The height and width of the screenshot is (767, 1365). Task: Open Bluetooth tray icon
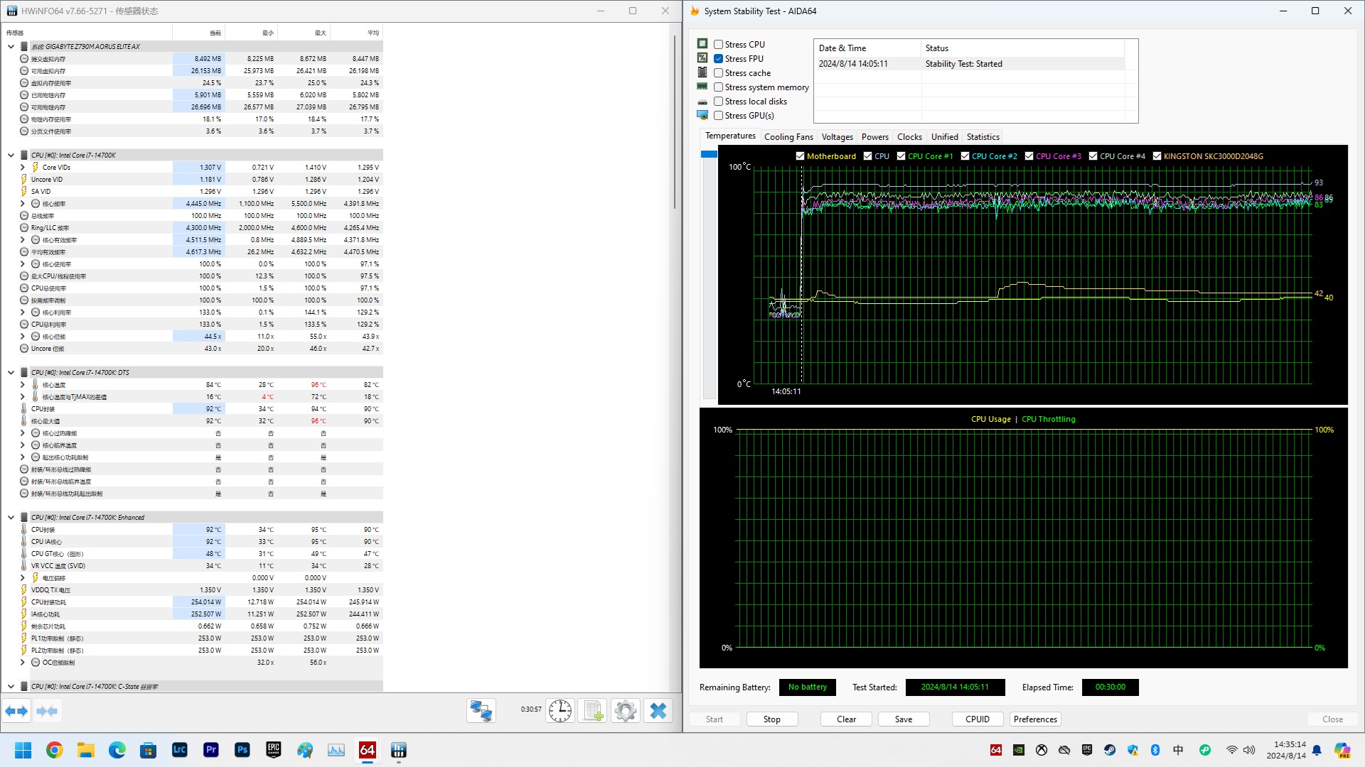pos(1155,750)
